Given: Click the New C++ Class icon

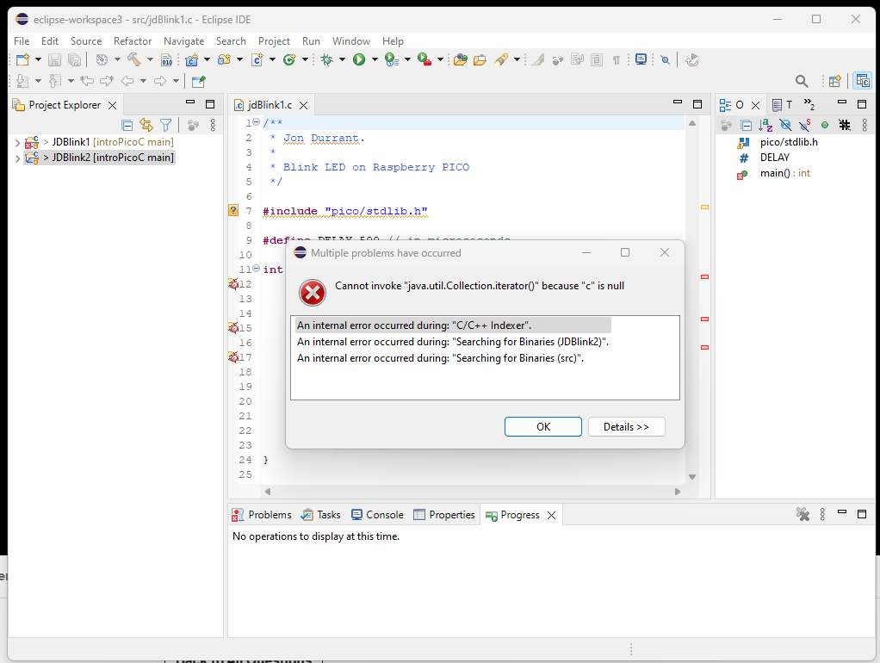Looking at the screenshot, I should (x=289, y=59).
